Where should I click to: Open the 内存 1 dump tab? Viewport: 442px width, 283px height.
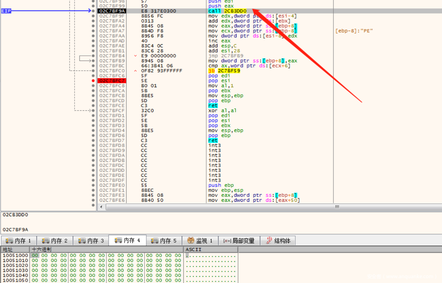coord(19,240)
